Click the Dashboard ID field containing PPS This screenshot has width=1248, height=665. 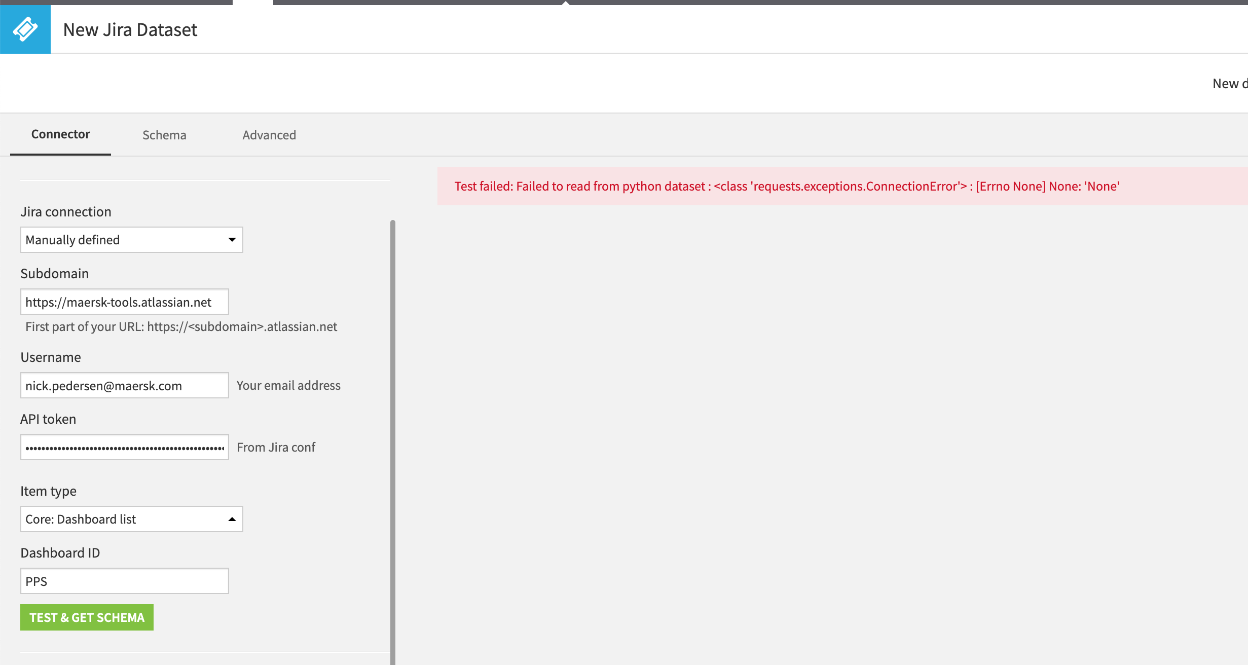pos(125,581)
